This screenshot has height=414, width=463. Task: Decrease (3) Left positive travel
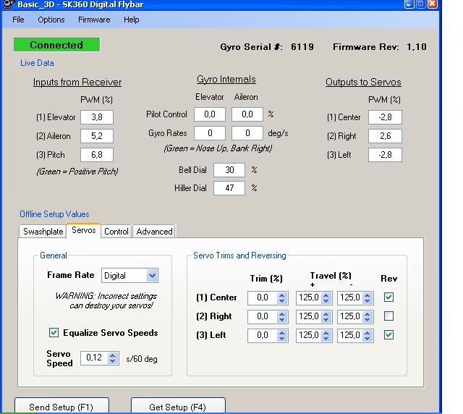tap(326, 338)
